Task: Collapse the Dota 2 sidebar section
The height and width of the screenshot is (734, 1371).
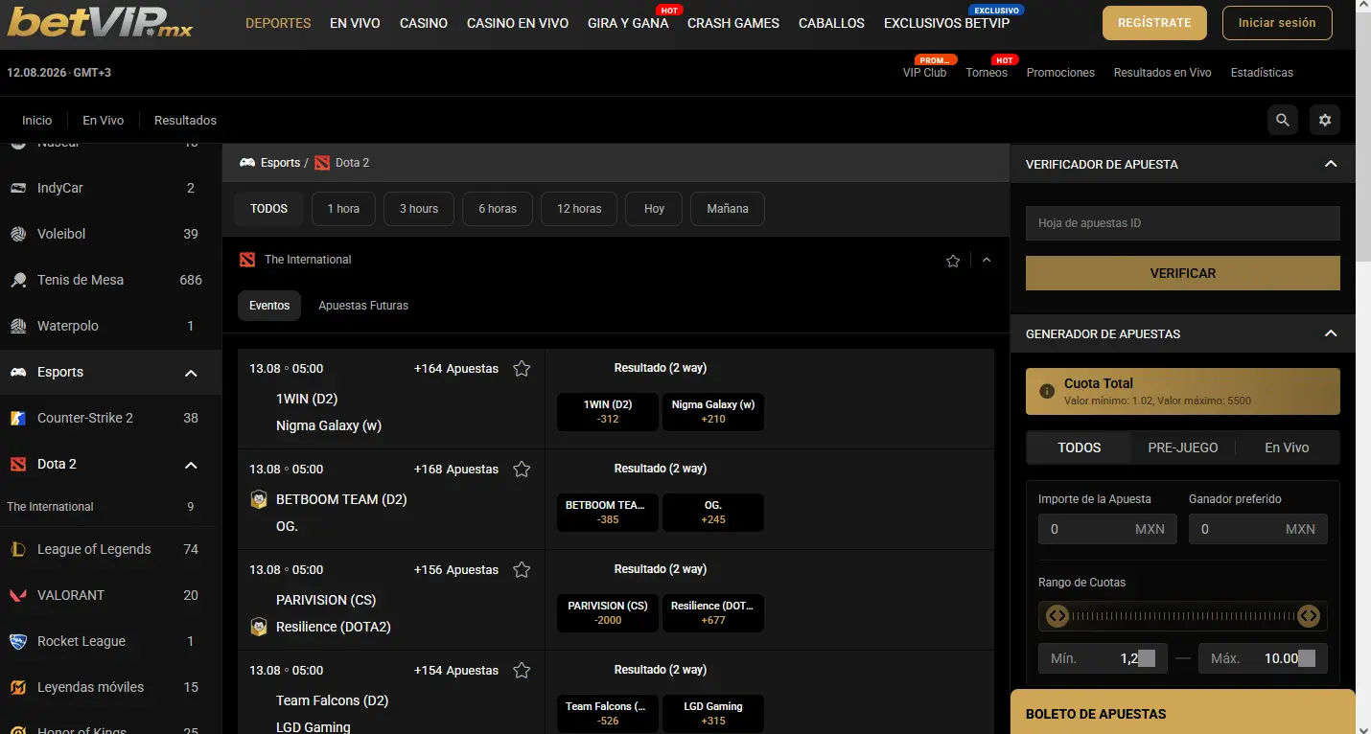Action: tap(191, 465)
